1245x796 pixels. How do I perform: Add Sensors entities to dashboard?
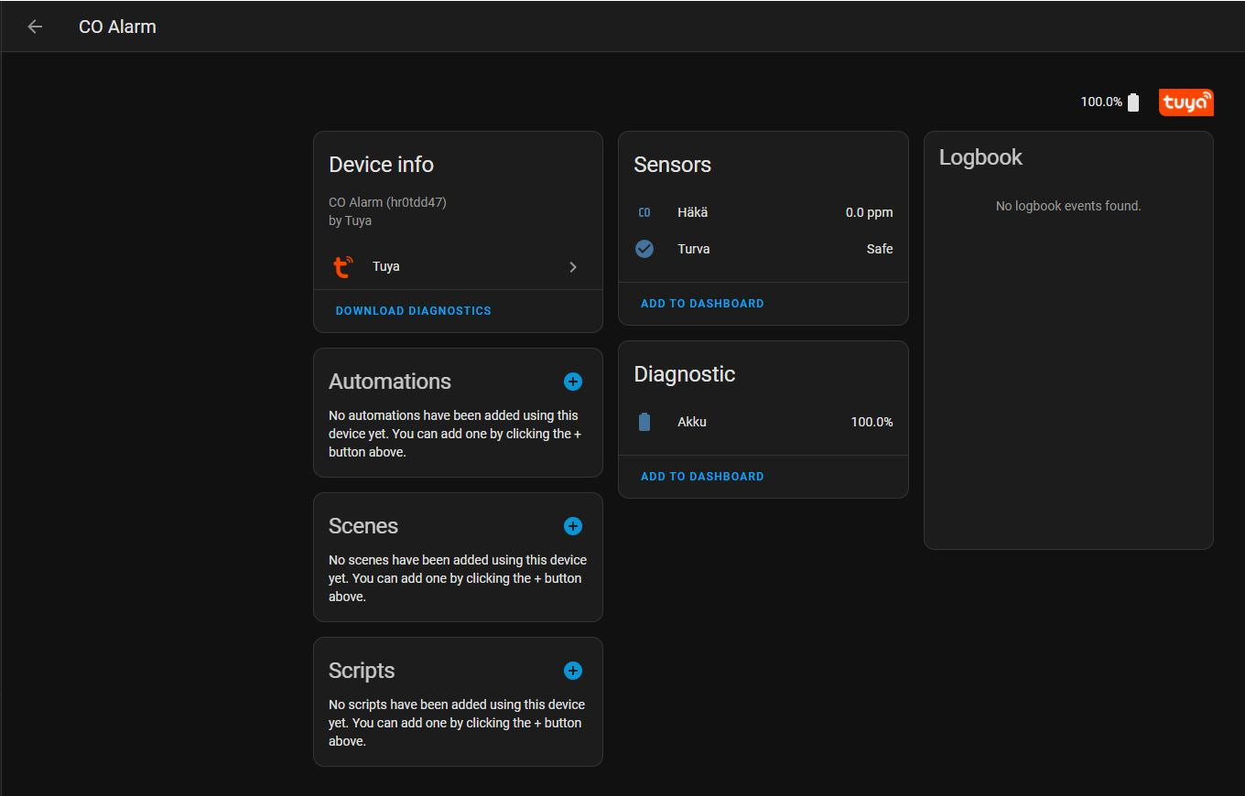pos(702,304)
